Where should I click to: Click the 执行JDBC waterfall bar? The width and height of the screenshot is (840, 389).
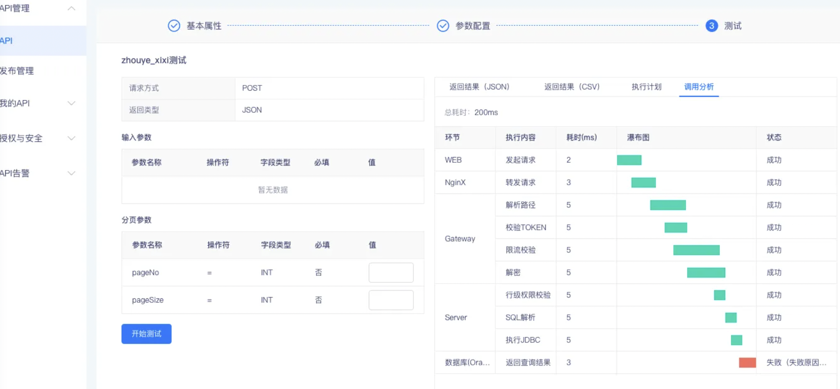point(737,340)
